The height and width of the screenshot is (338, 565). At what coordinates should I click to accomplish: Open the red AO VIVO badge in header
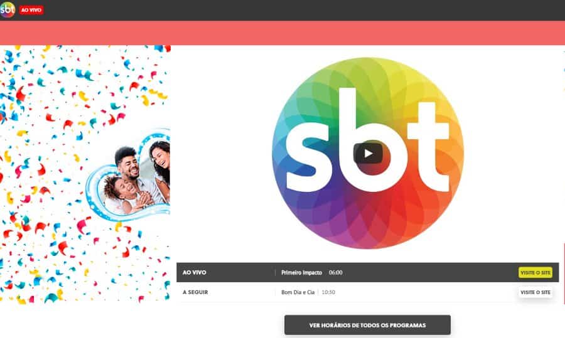coord(31,10)
